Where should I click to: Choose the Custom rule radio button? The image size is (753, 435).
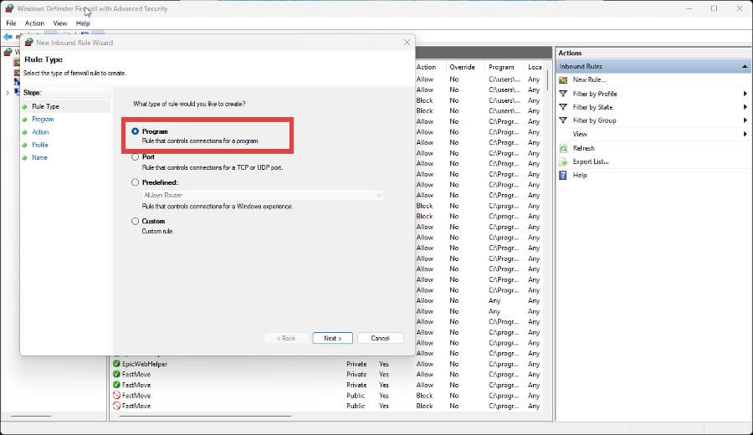coord(135,222)
